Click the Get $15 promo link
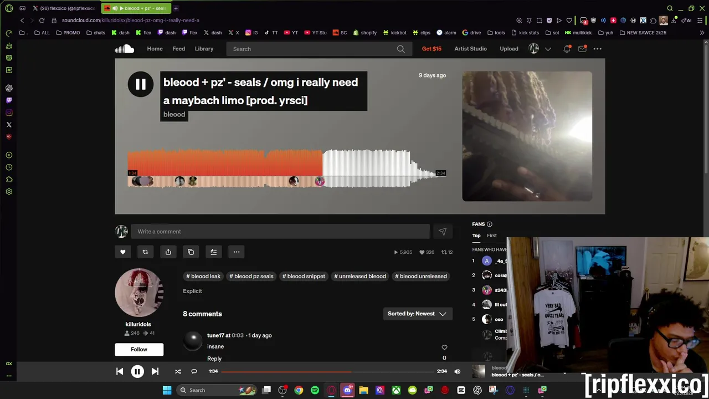709x399 pixels. point(431,49)
